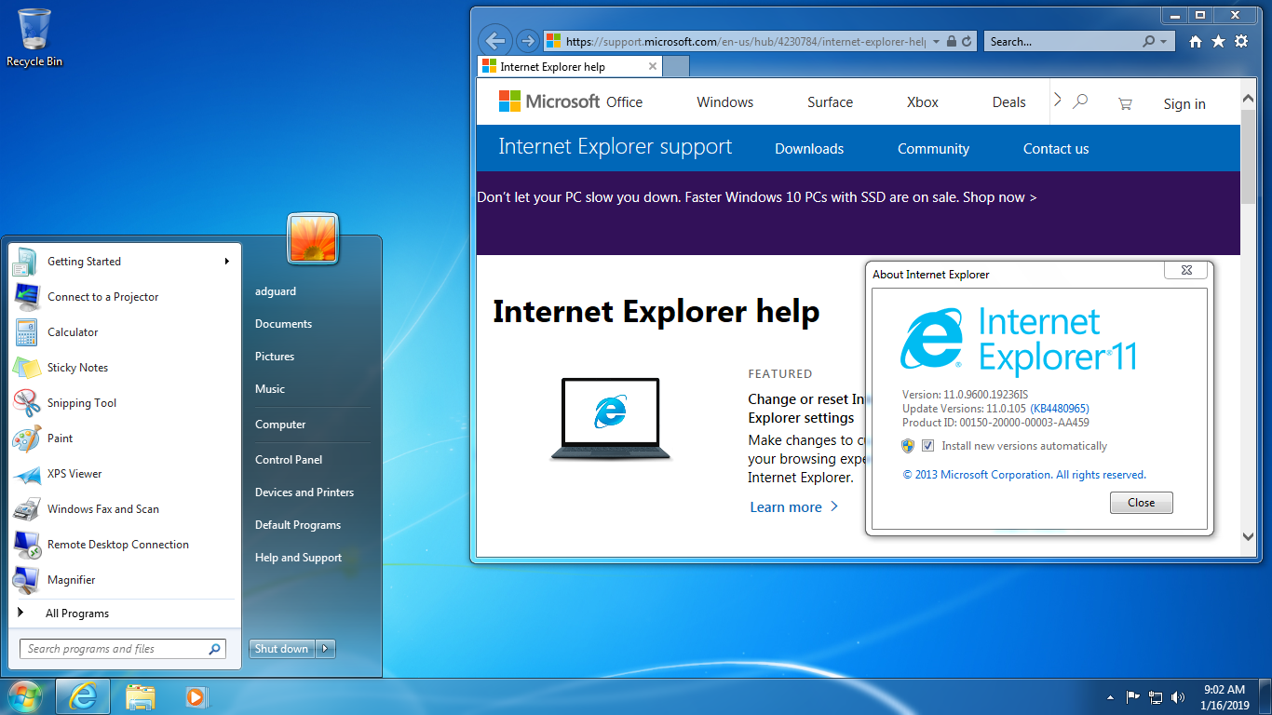Open IE search provider dropdown arrow
The width and height of the screenshot is (1272, 715).
(x=1164, y=42)
